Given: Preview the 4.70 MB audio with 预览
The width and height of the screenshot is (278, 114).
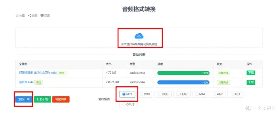Looking at the screenshot, I should pyautogui.click(x=62, y=73).
